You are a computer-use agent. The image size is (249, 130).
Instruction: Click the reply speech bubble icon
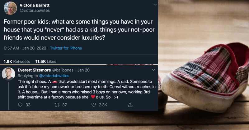(x=20, y=105)
